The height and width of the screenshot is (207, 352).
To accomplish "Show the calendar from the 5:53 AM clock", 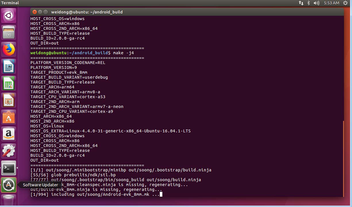I will (x=331, y=3).
